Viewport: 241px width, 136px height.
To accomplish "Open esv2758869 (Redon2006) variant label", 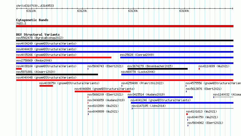I will [x=34, y=60].
